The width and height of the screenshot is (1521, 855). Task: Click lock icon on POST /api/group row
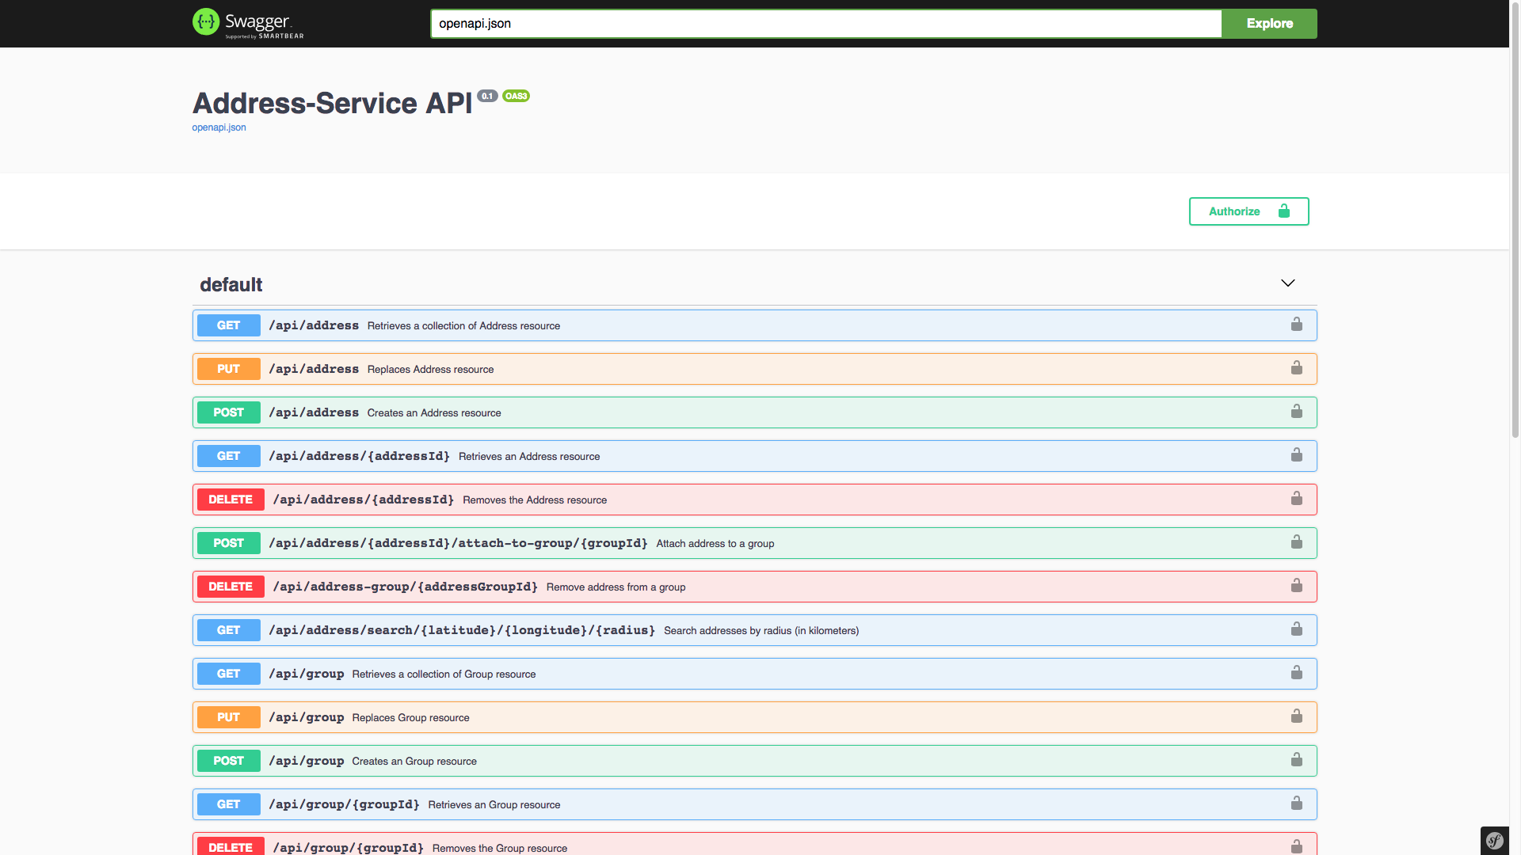click(1297, 760)
